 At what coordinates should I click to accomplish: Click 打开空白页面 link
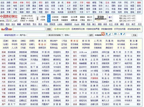coord(120,29)
